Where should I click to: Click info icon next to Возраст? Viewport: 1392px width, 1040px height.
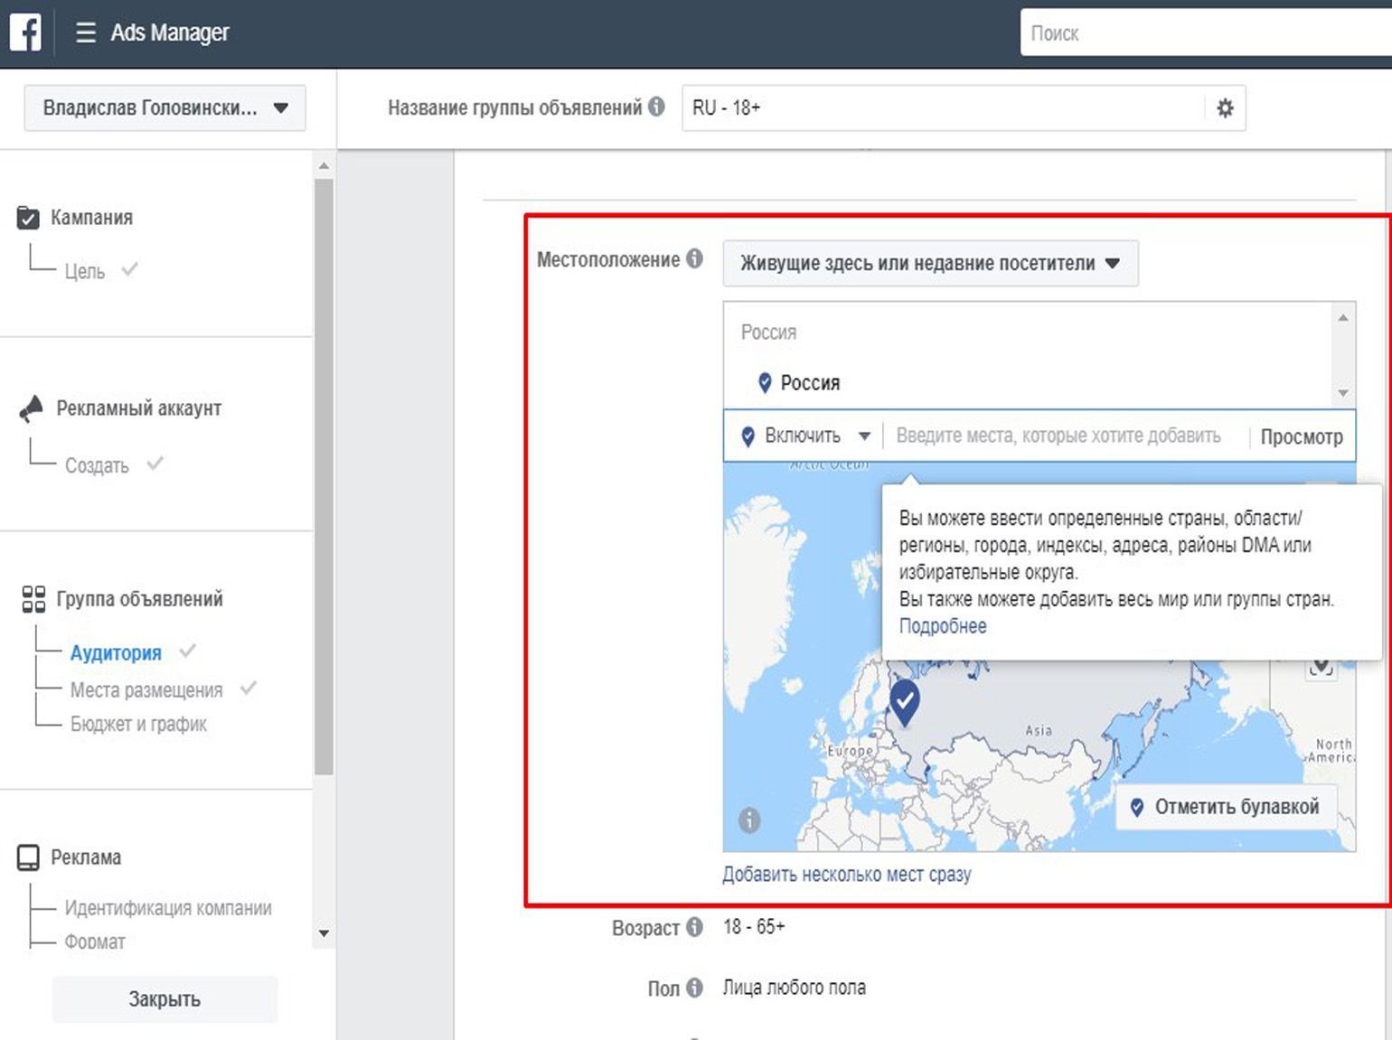tap(694, 927)
